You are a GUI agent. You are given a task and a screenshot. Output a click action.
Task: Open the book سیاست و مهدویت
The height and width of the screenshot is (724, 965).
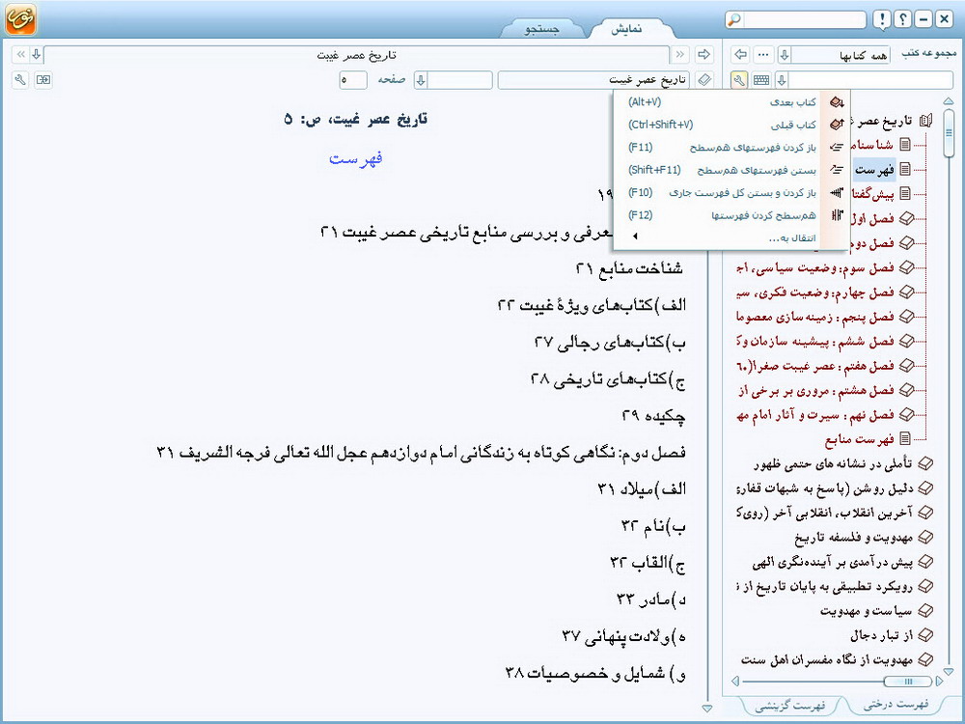pyautogui.click(x=867, y=611)
